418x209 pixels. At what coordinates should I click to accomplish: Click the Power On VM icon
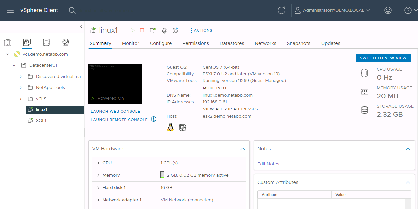132,30
